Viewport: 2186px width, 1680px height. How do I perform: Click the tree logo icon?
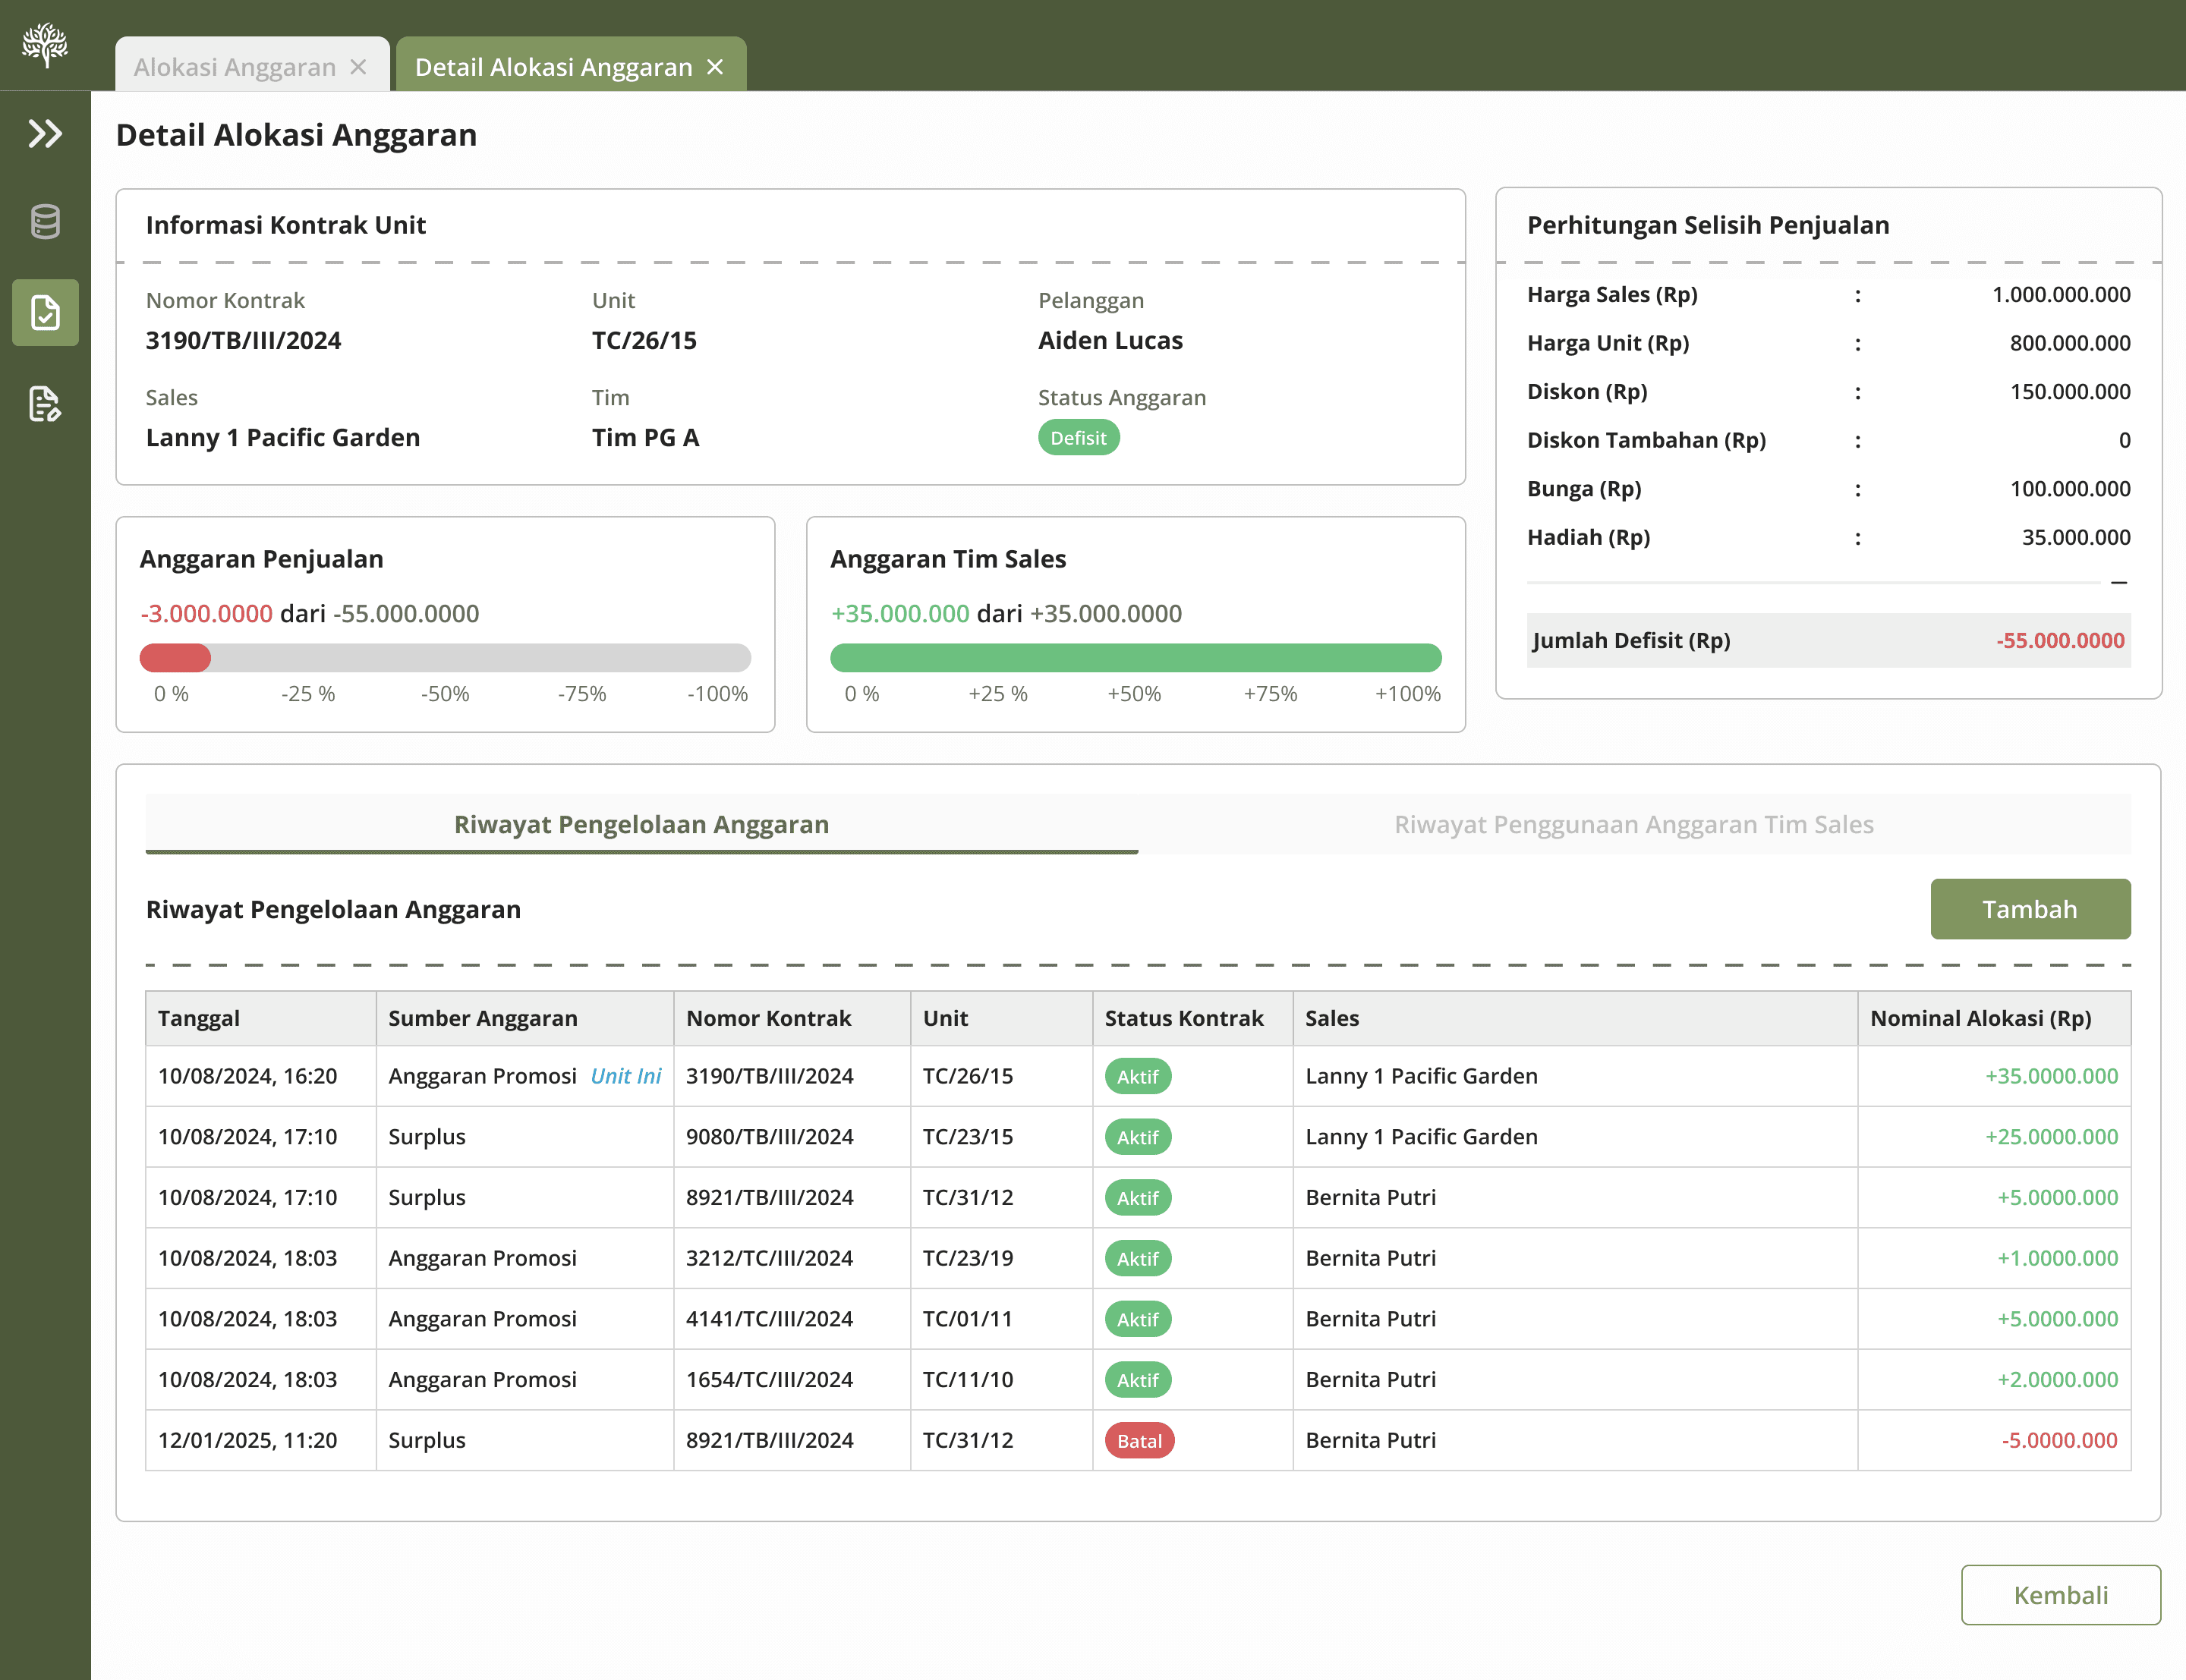coord(45,45)
